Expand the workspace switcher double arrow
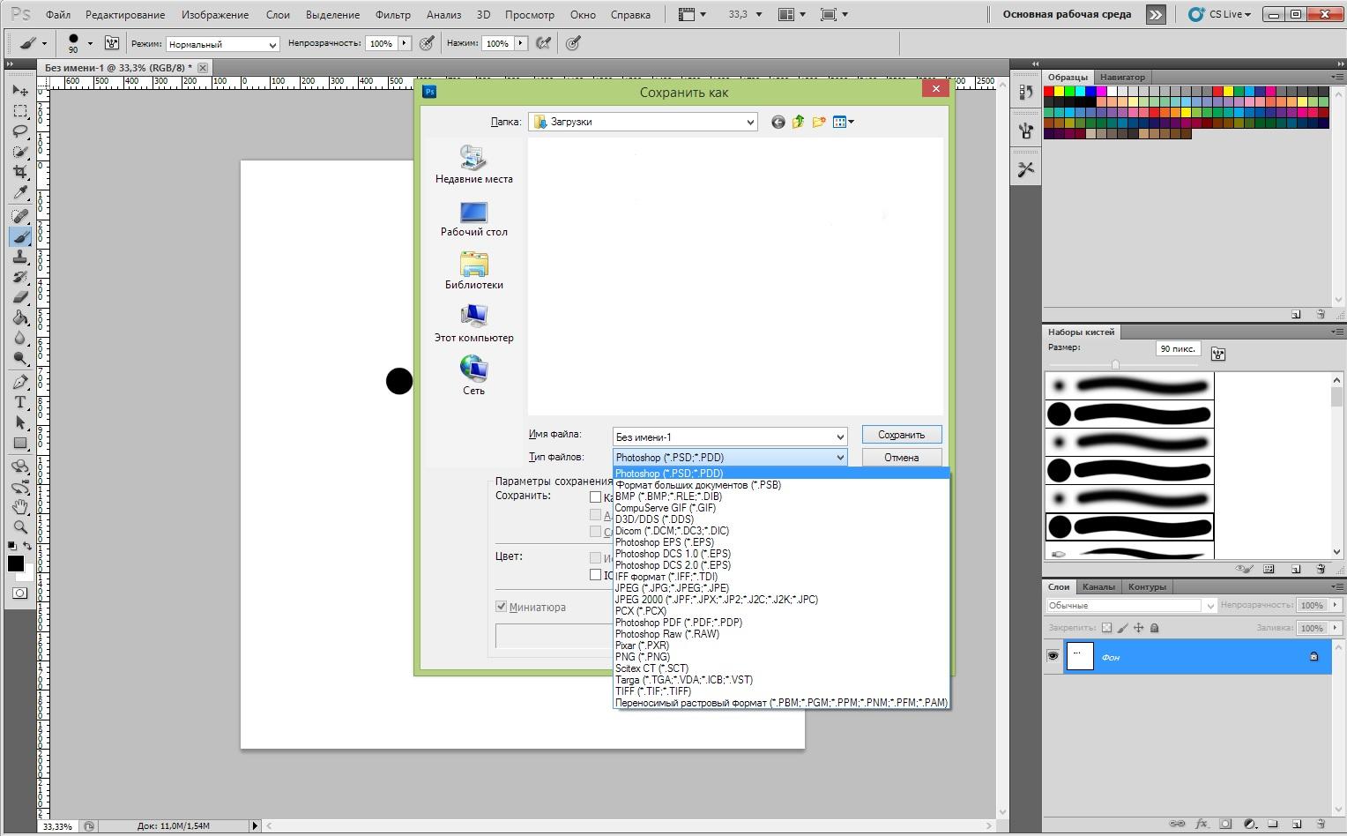The width and height of the screenshot is (1347, 836). [1156, 14]
